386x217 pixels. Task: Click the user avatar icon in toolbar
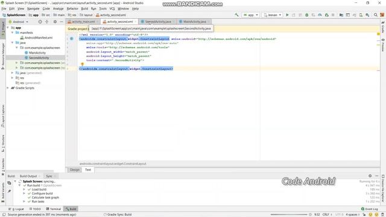tap(382, 15)
